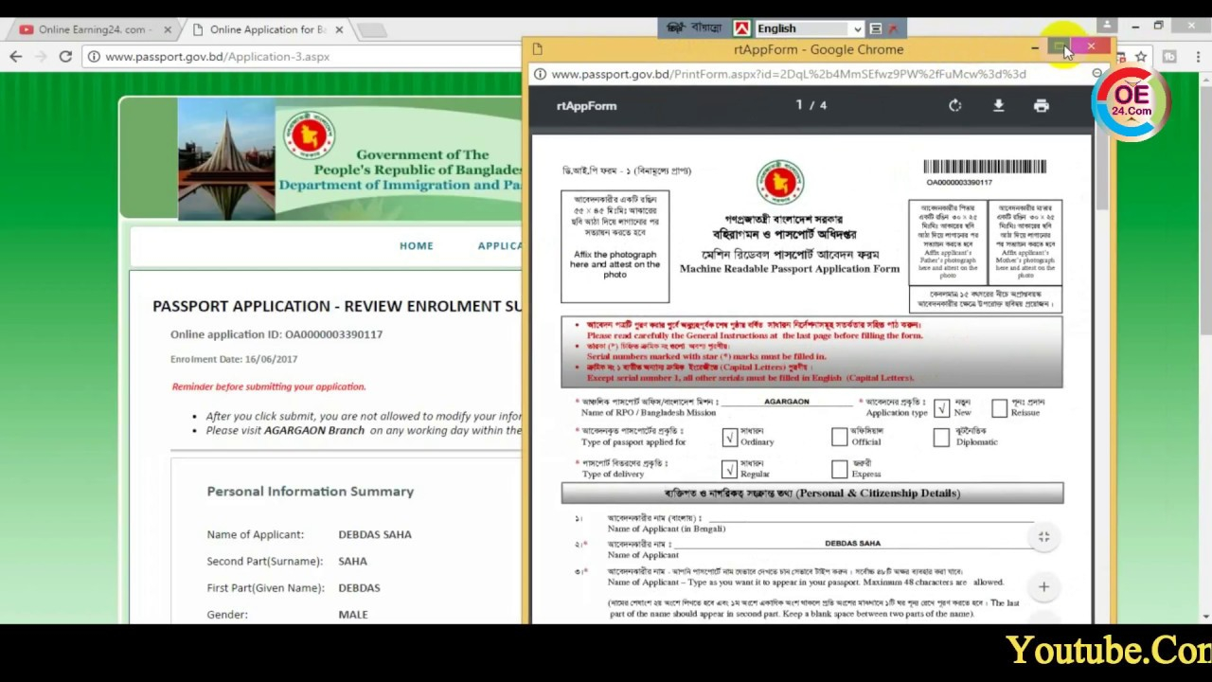1212x682 pixels.
Task: Open the Chrome profile button
Action: point(1107,26)
